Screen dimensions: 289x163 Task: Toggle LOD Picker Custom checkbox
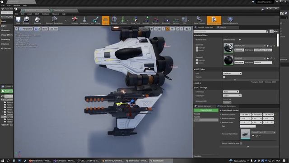[x=224, y=77]
